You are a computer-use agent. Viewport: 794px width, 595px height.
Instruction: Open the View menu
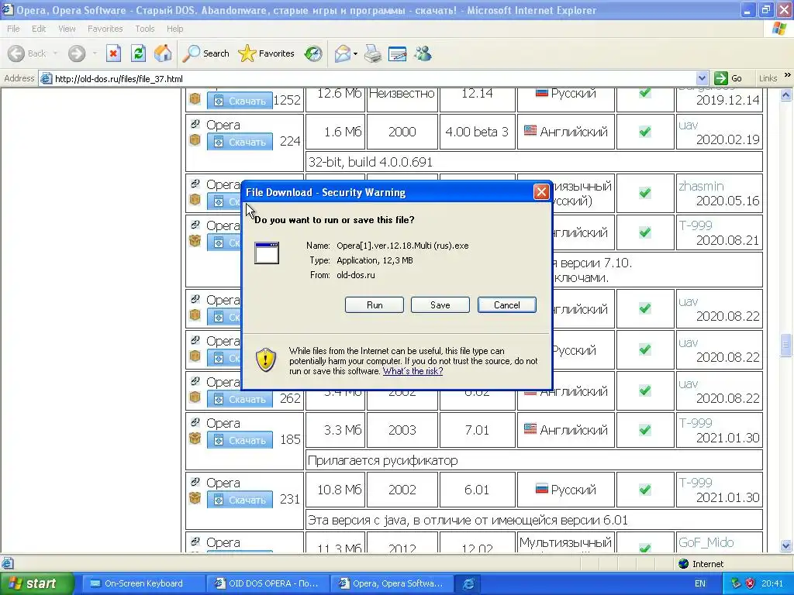point(67,29)
